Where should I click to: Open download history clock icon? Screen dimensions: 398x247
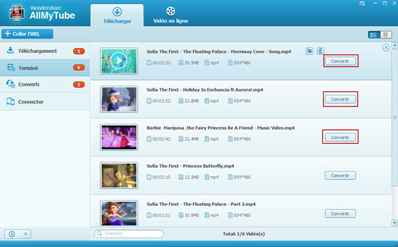(12, 234)
